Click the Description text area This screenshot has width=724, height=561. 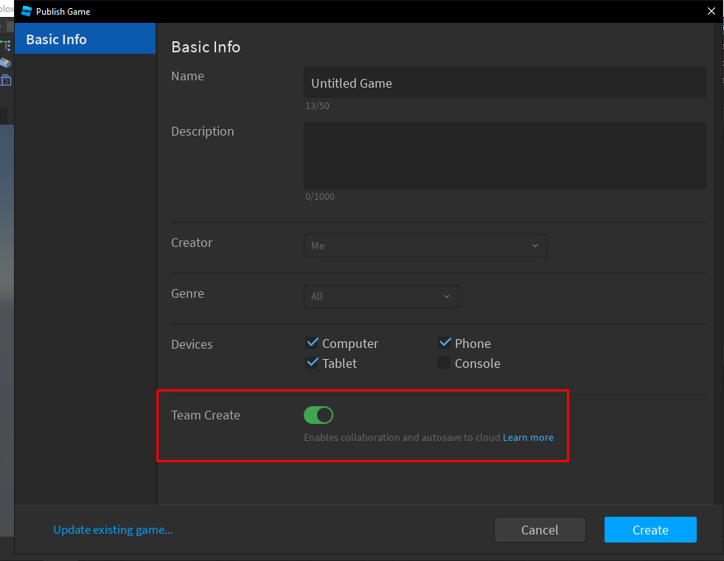tap(505, 156)
